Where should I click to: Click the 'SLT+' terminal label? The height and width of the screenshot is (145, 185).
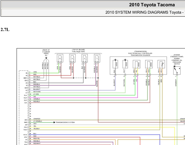click(26, 100)
